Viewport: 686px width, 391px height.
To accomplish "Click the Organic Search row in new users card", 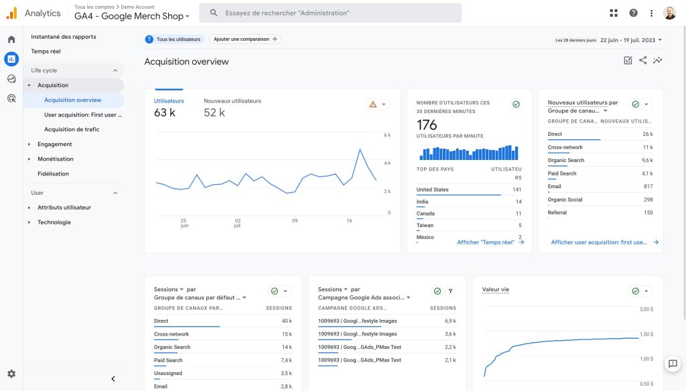I will (600, 161).
